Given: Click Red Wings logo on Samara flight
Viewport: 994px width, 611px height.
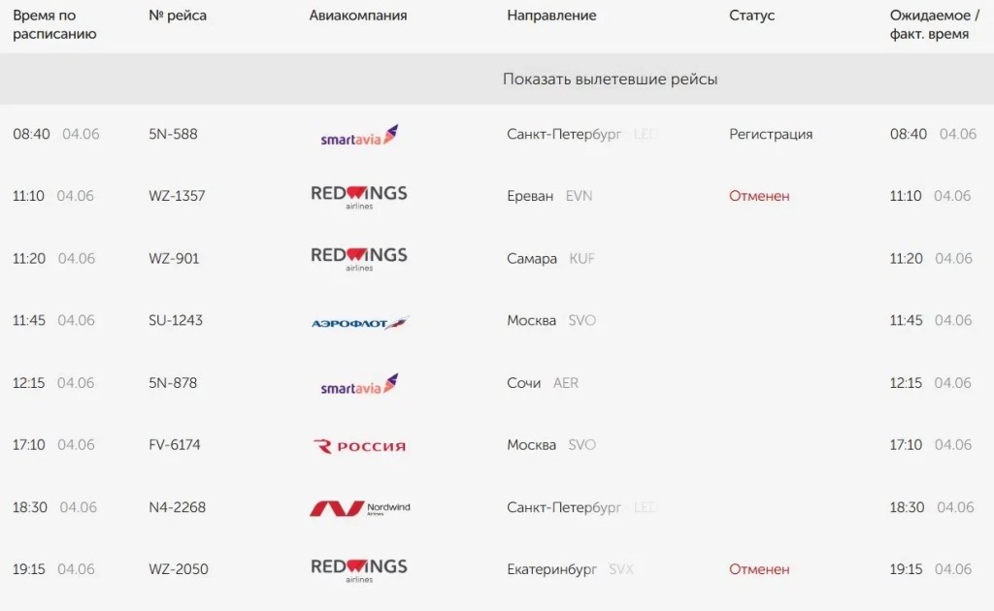Looking at the screenshot, I should (x=359, y=259).
